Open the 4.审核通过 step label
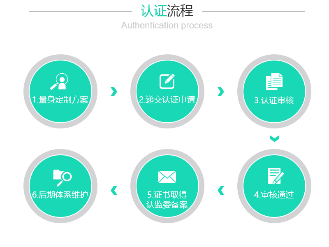 coord(274,195)
